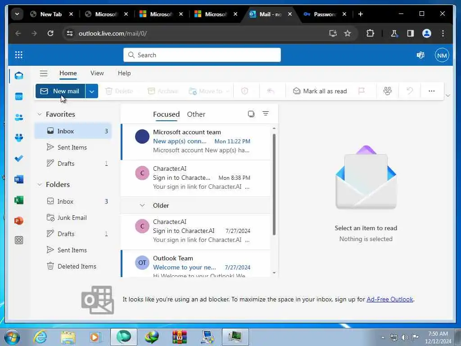Switch to the View ribbon tab
This screenshot has height=346, width=461.
pyautogui.click(x=97, y=73)
